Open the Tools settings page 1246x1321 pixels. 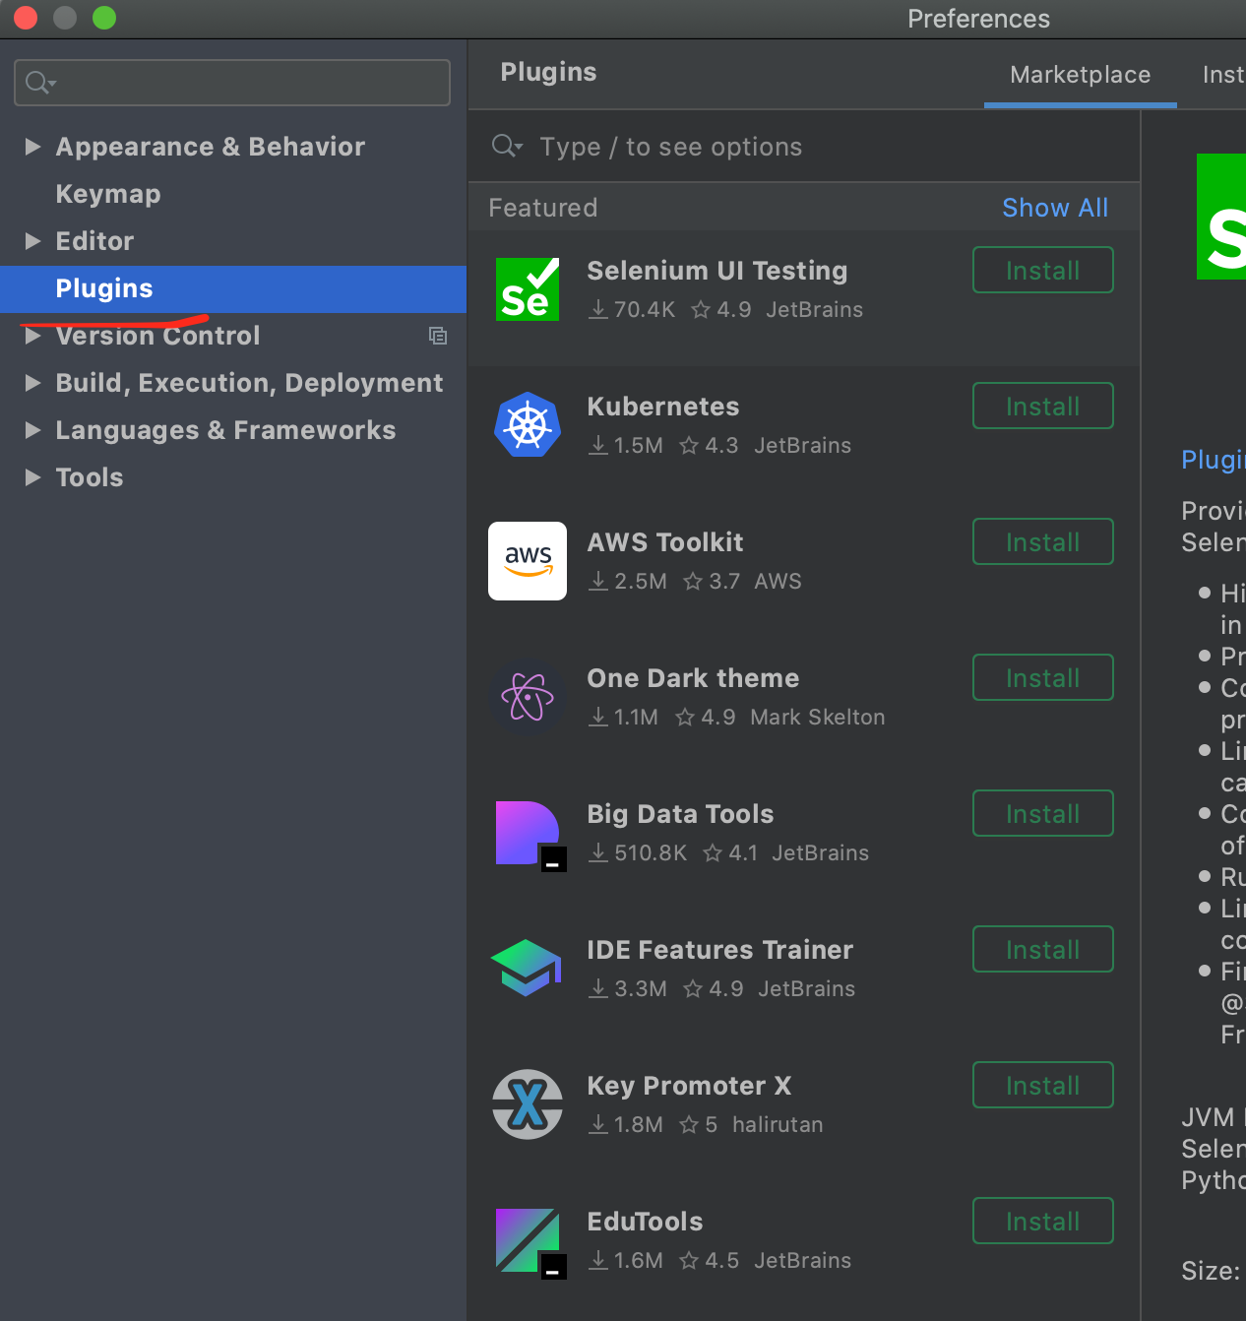tap(90, 477)
